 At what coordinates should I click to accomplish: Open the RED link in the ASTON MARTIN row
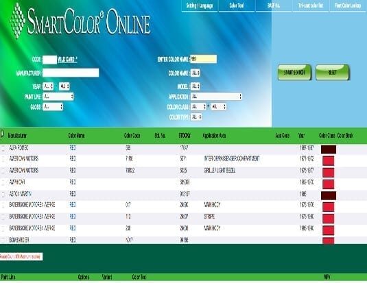coord(73,194)
